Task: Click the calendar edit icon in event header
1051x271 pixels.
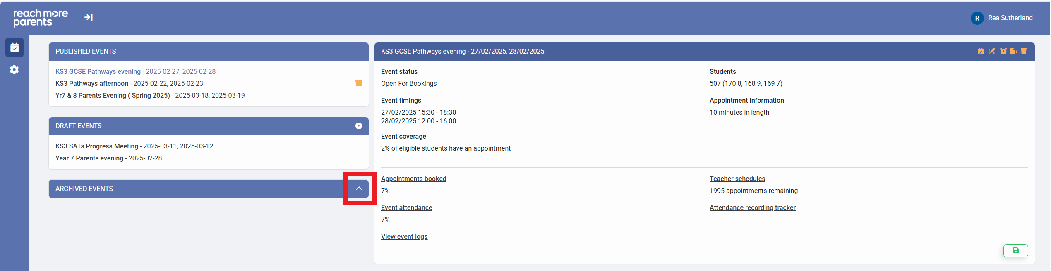Action: click(980, 51)
